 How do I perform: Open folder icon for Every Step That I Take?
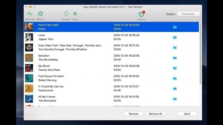(x=175, y=47)
